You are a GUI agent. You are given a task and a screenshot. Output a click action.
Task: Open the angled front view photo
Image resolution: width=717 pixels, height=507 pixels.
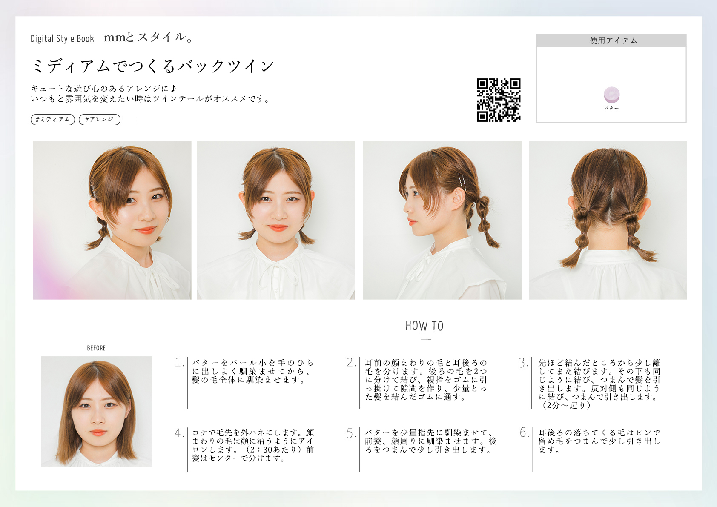[112, 220]
